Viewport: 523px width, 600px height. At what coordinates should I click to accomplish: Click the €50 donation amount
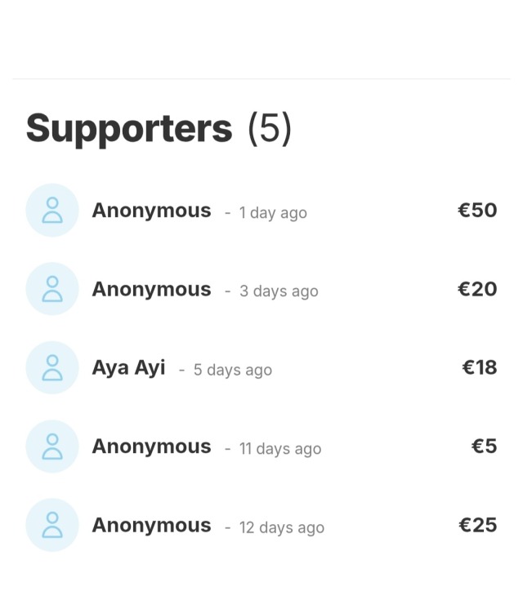pyautogui.click(x=477, y=210)
